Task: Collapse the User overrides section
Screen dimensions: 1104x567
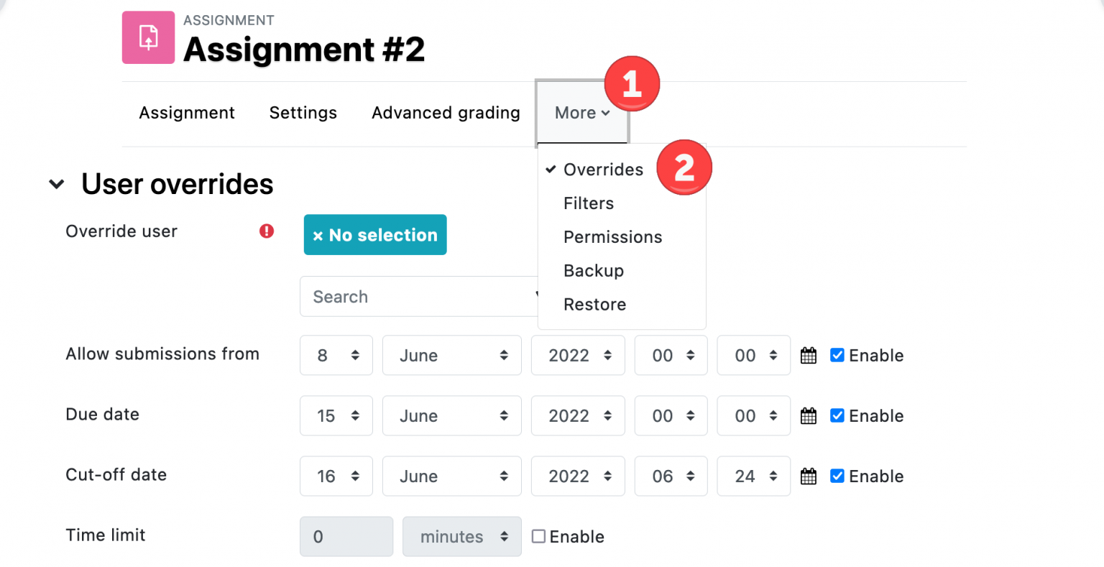Action: [57, 184]
